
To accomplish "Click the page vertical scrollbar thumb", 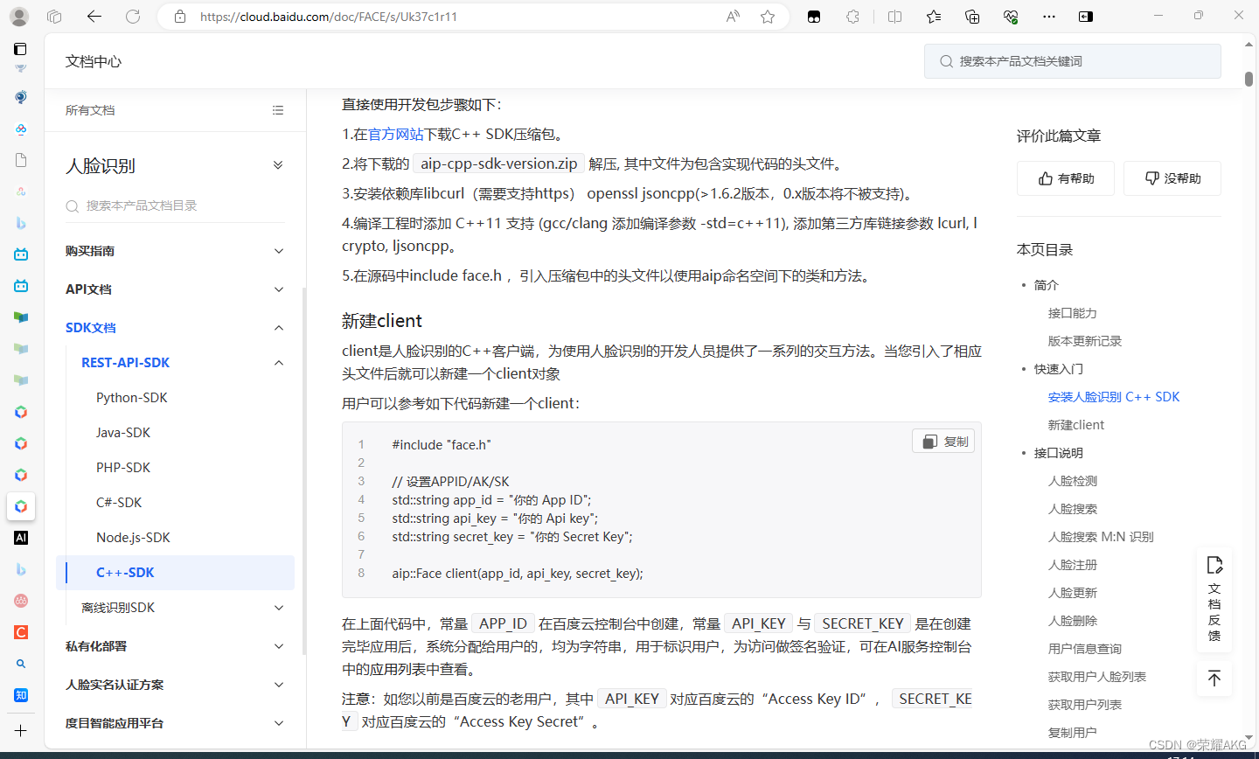I will (x=1249, y=79).
